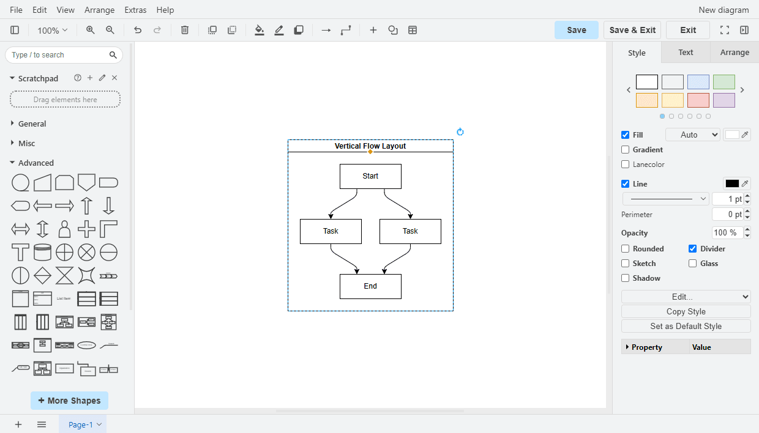This screenshot has height=433, width=759.
Task: Click the shape search input field
Action: (x=58, y=55)
